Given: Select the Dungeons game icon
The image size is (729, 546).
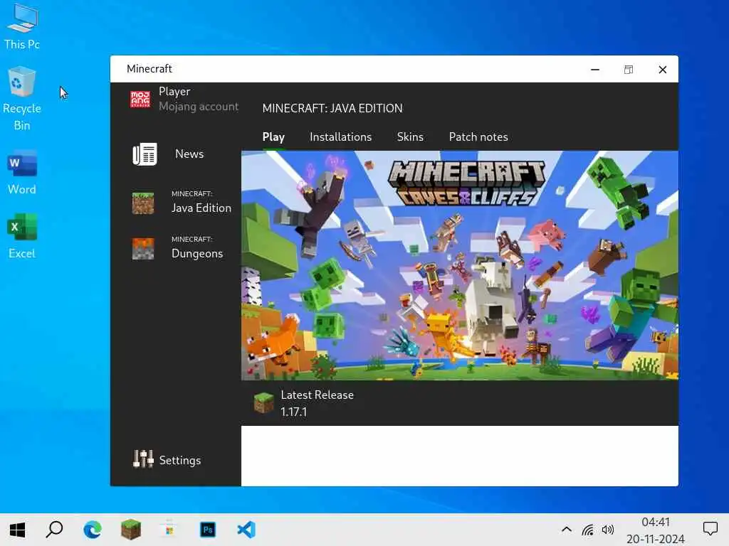Looking at the screenshot, I should pyautogui.click(x=142, y=248).
